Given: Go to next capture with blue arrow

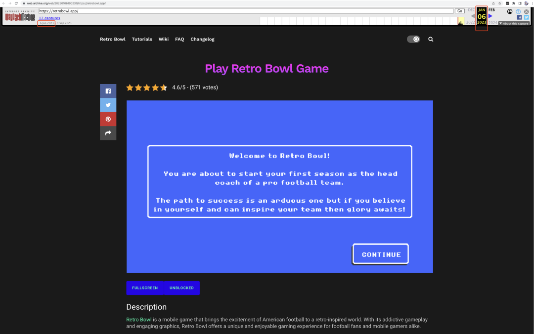Looking at the screenshot, I should point(490,16).
